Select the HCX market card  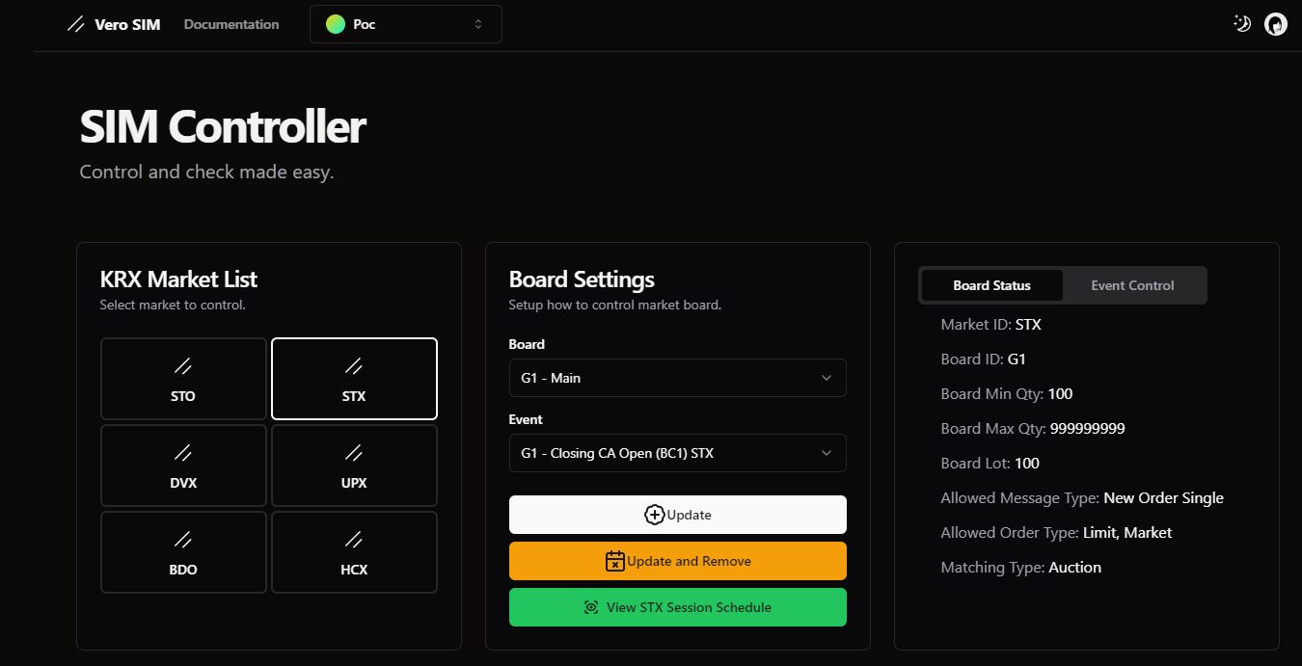[354, 552]
